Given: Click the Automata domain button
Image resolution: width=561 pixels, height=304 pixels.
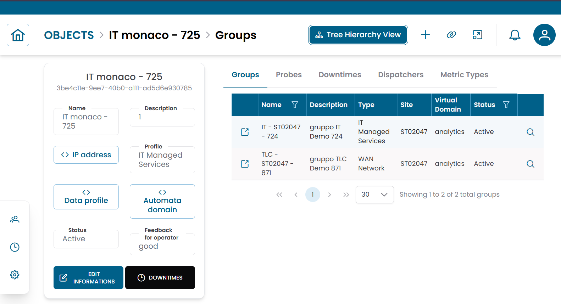Looking at the screenshot, I should (x=162, y=201).
